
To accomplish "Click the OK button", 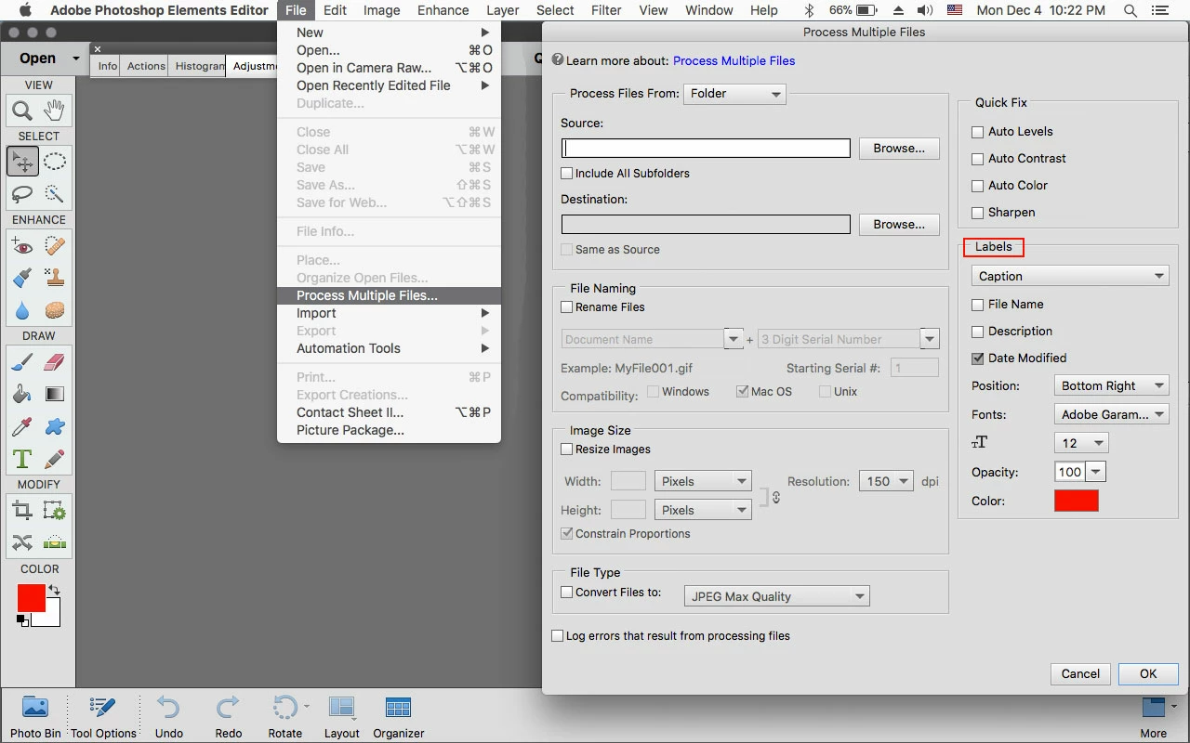I will point(1148,673).
